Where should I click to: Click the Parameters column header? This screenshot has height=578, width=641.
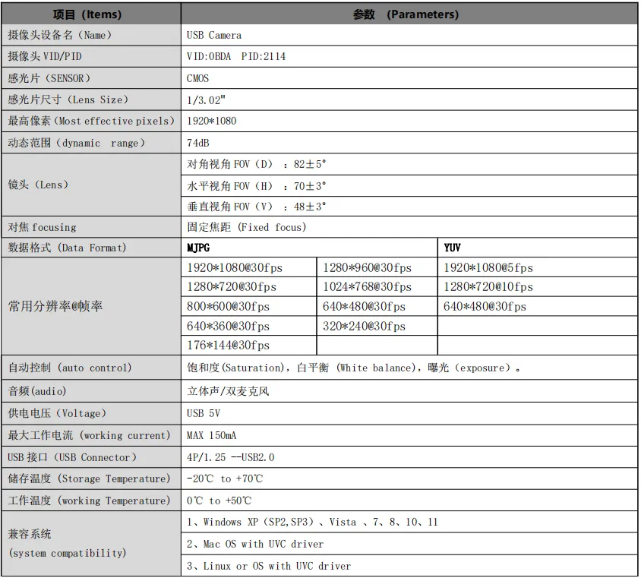click(x=406, y=14)
